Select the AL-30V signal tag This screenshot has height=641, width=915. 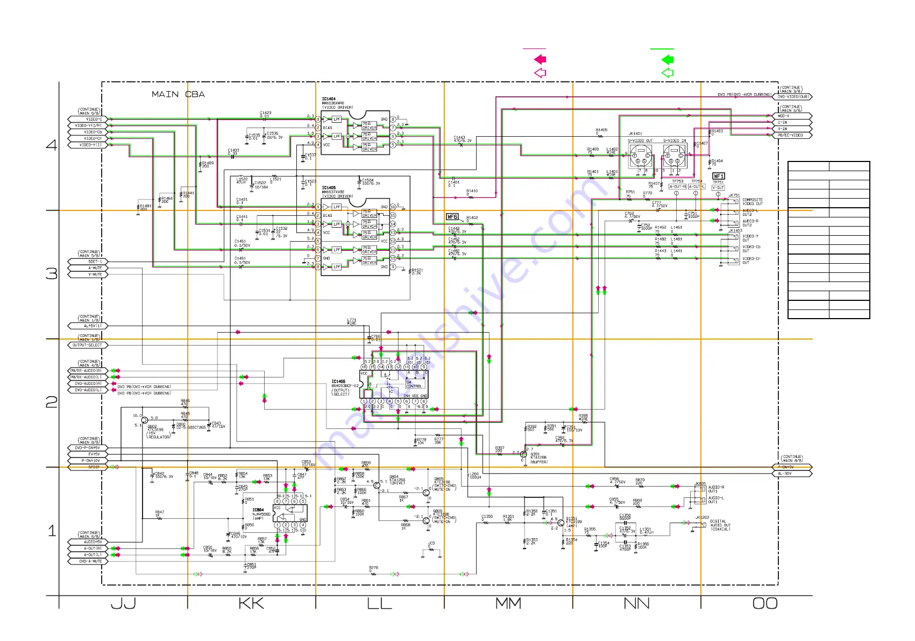(793, 474)
